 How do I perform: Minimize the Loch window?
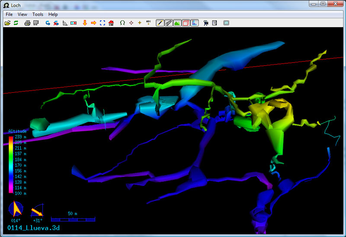[x=314, y=4]
